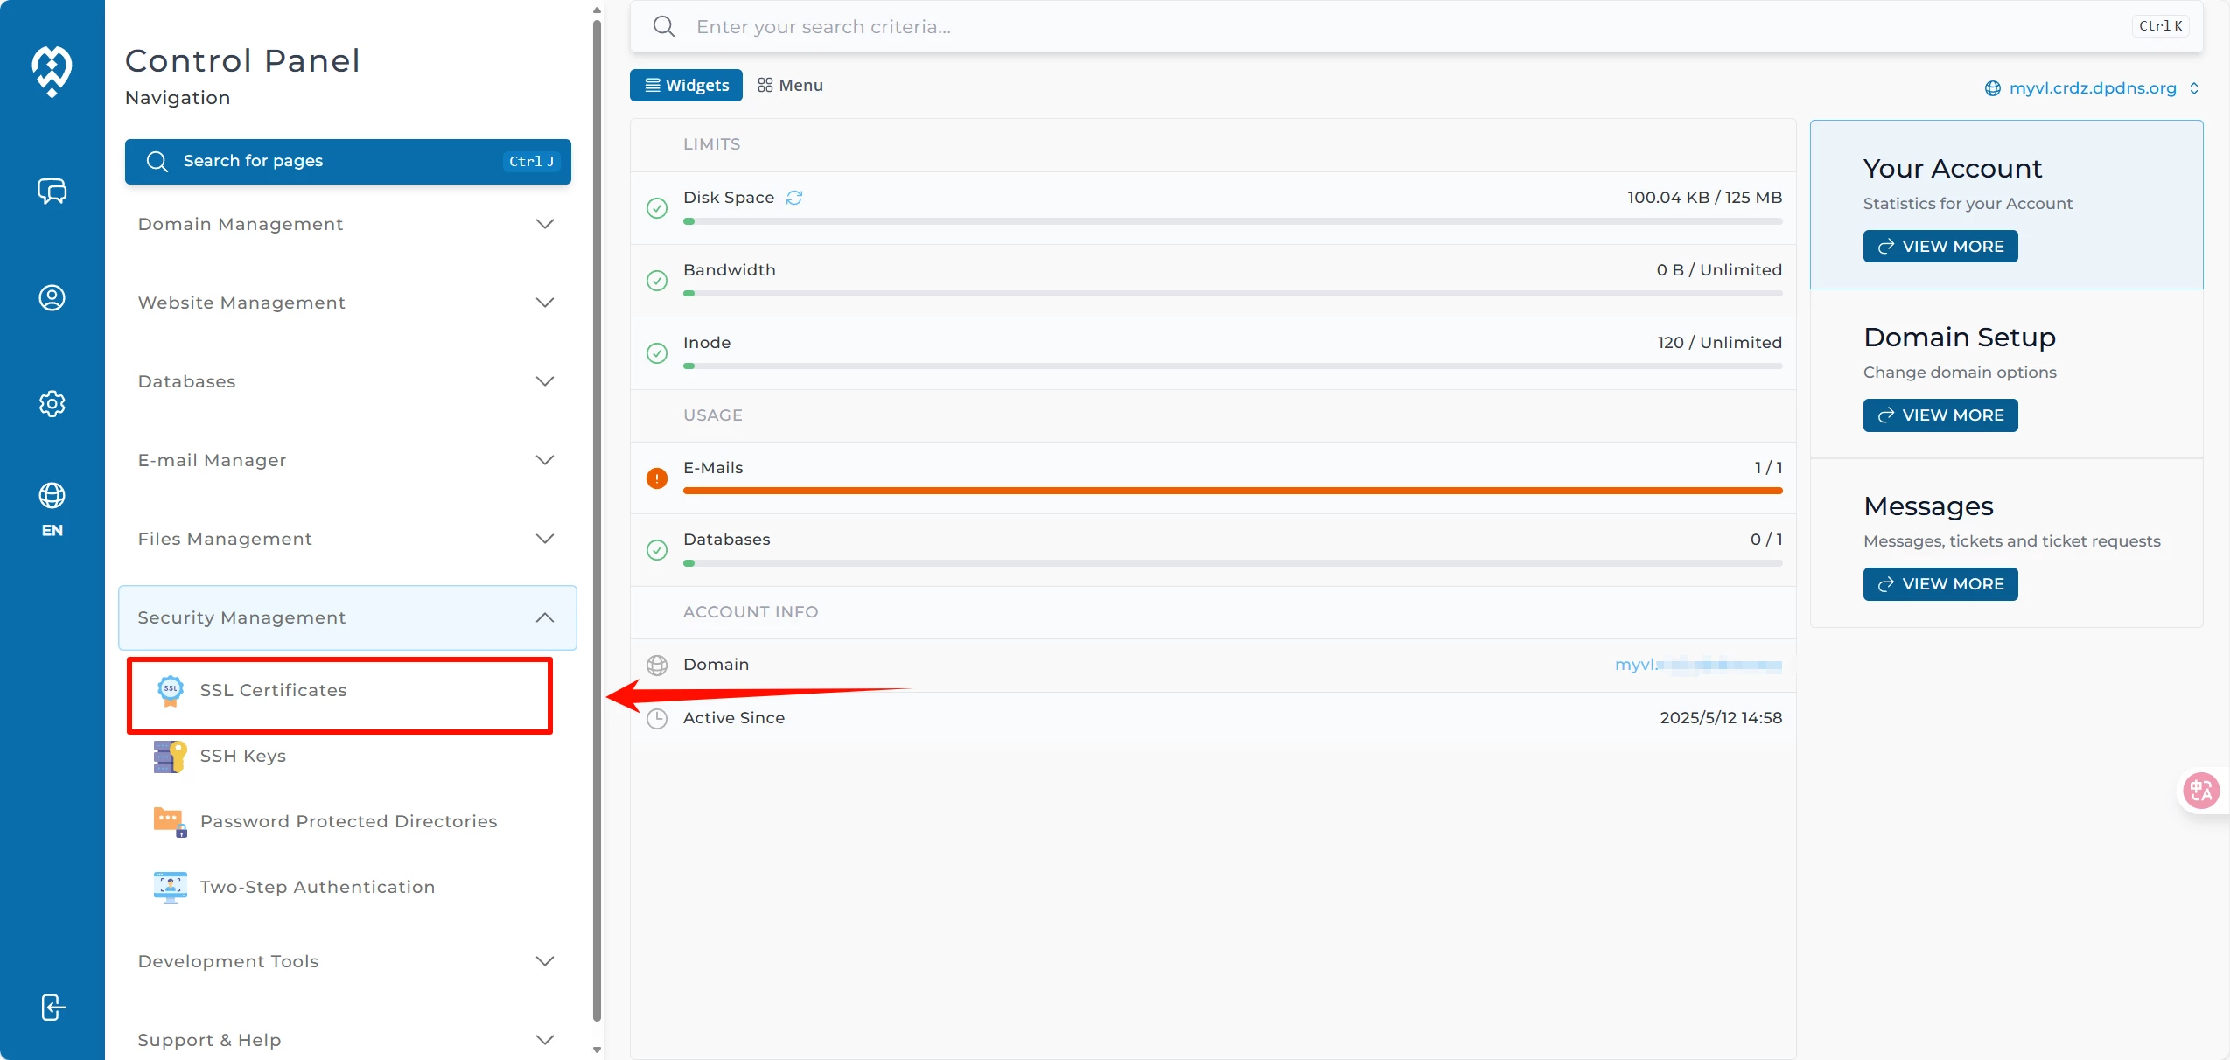Click the DirectAdmin logo icon
This screenshot has width=2230, height=1060.
[x=52, y=70]
